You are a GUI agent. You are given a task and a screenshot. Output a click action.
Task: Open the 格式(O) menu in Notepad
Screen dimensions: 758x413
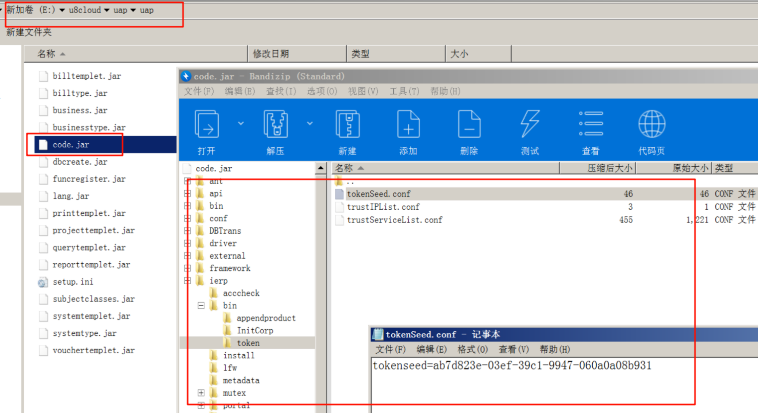(x=472, y=349)
